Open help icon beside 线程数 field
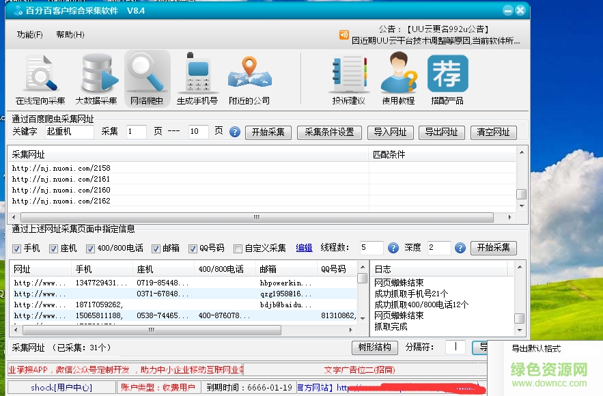This screenshot has width=603, height=396. click(x=393, y=248)
